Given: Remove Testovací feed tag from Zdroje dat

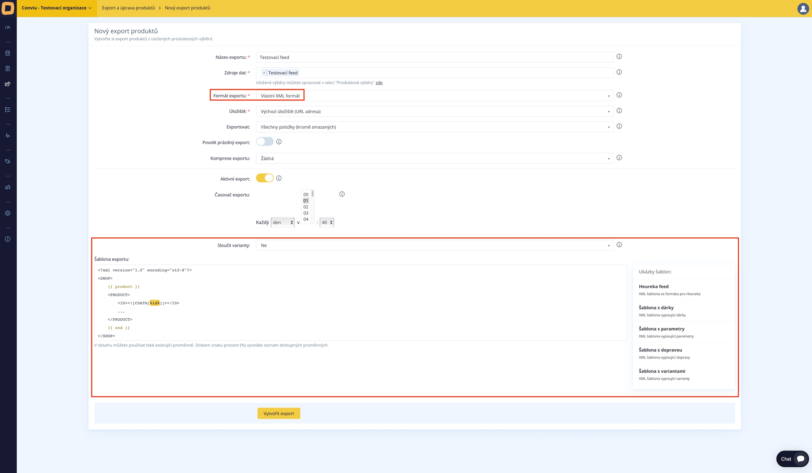Looking at the screenshot, I should (264, 73).
